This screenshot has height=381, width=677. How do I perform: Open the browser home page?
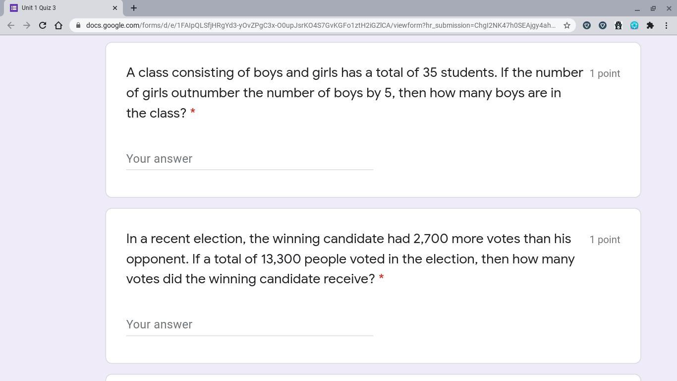[58, 25]
